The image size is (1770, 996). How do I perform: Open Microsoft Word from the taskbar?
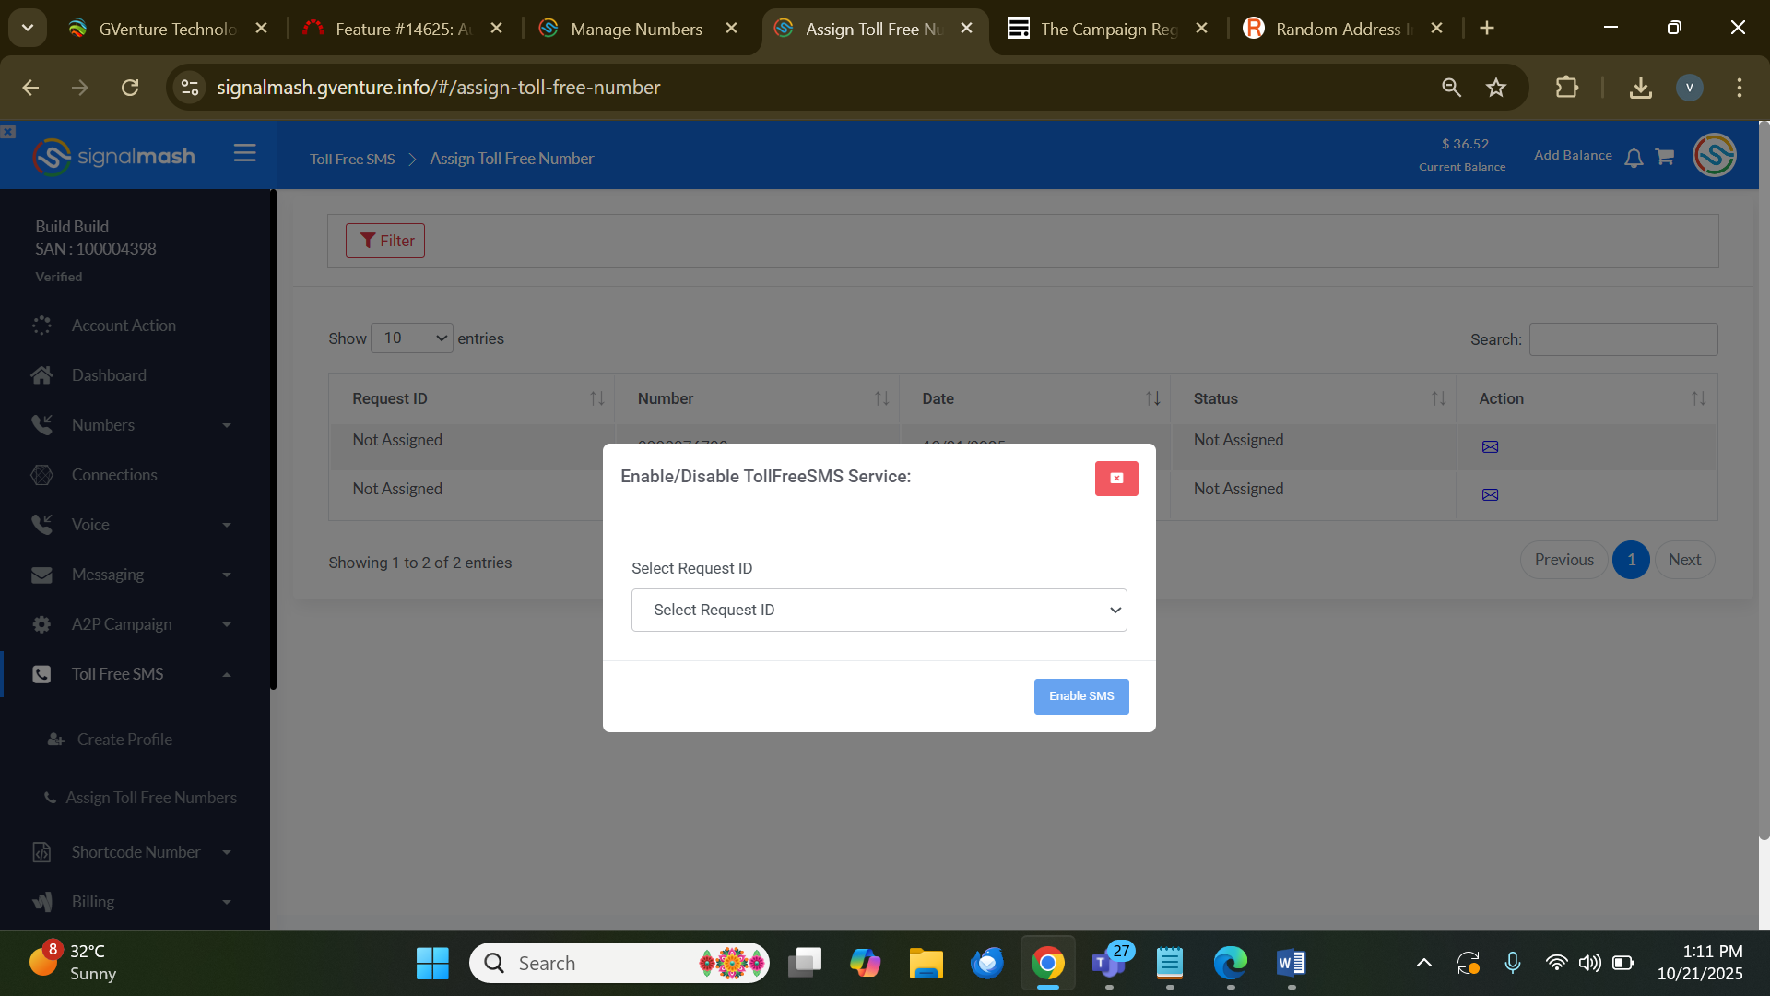tap(1291, 964)
